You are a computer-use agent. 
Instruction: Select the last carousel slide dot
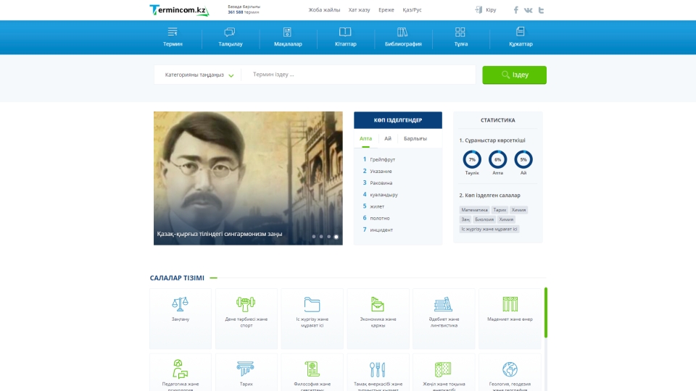point(336,237)
